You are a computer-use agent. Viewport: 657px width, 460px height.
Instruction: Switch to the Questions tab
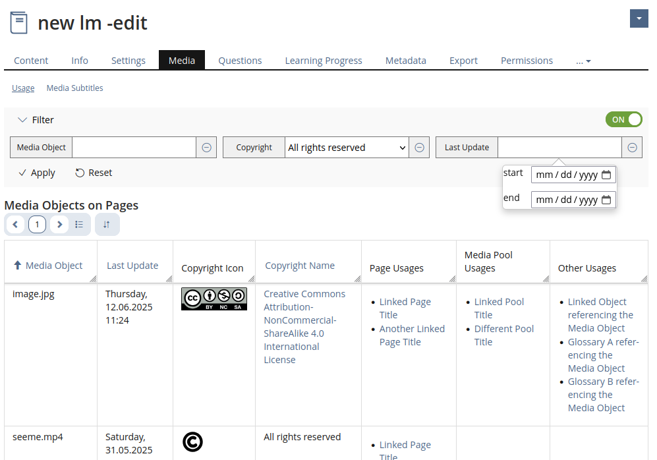(240, 61)
